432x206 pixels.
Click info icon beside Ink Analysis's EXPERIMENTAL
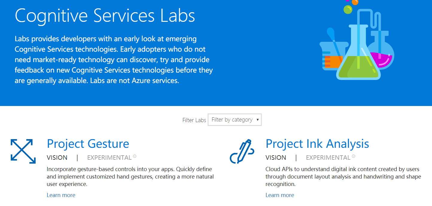click(353, 156)
